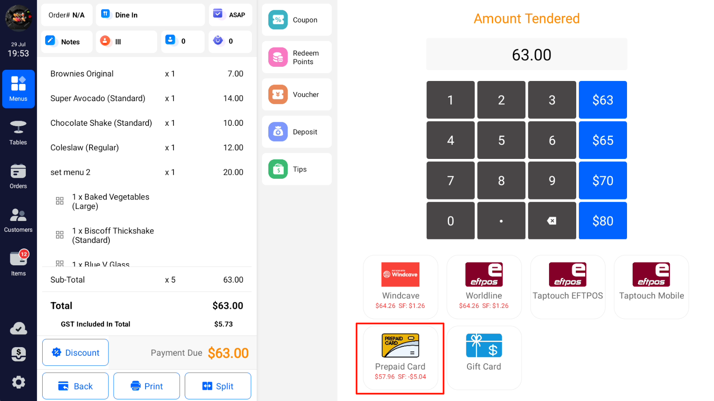714x401 pixels.
Task: Select Windcave payment method
Action: [400, 287]
